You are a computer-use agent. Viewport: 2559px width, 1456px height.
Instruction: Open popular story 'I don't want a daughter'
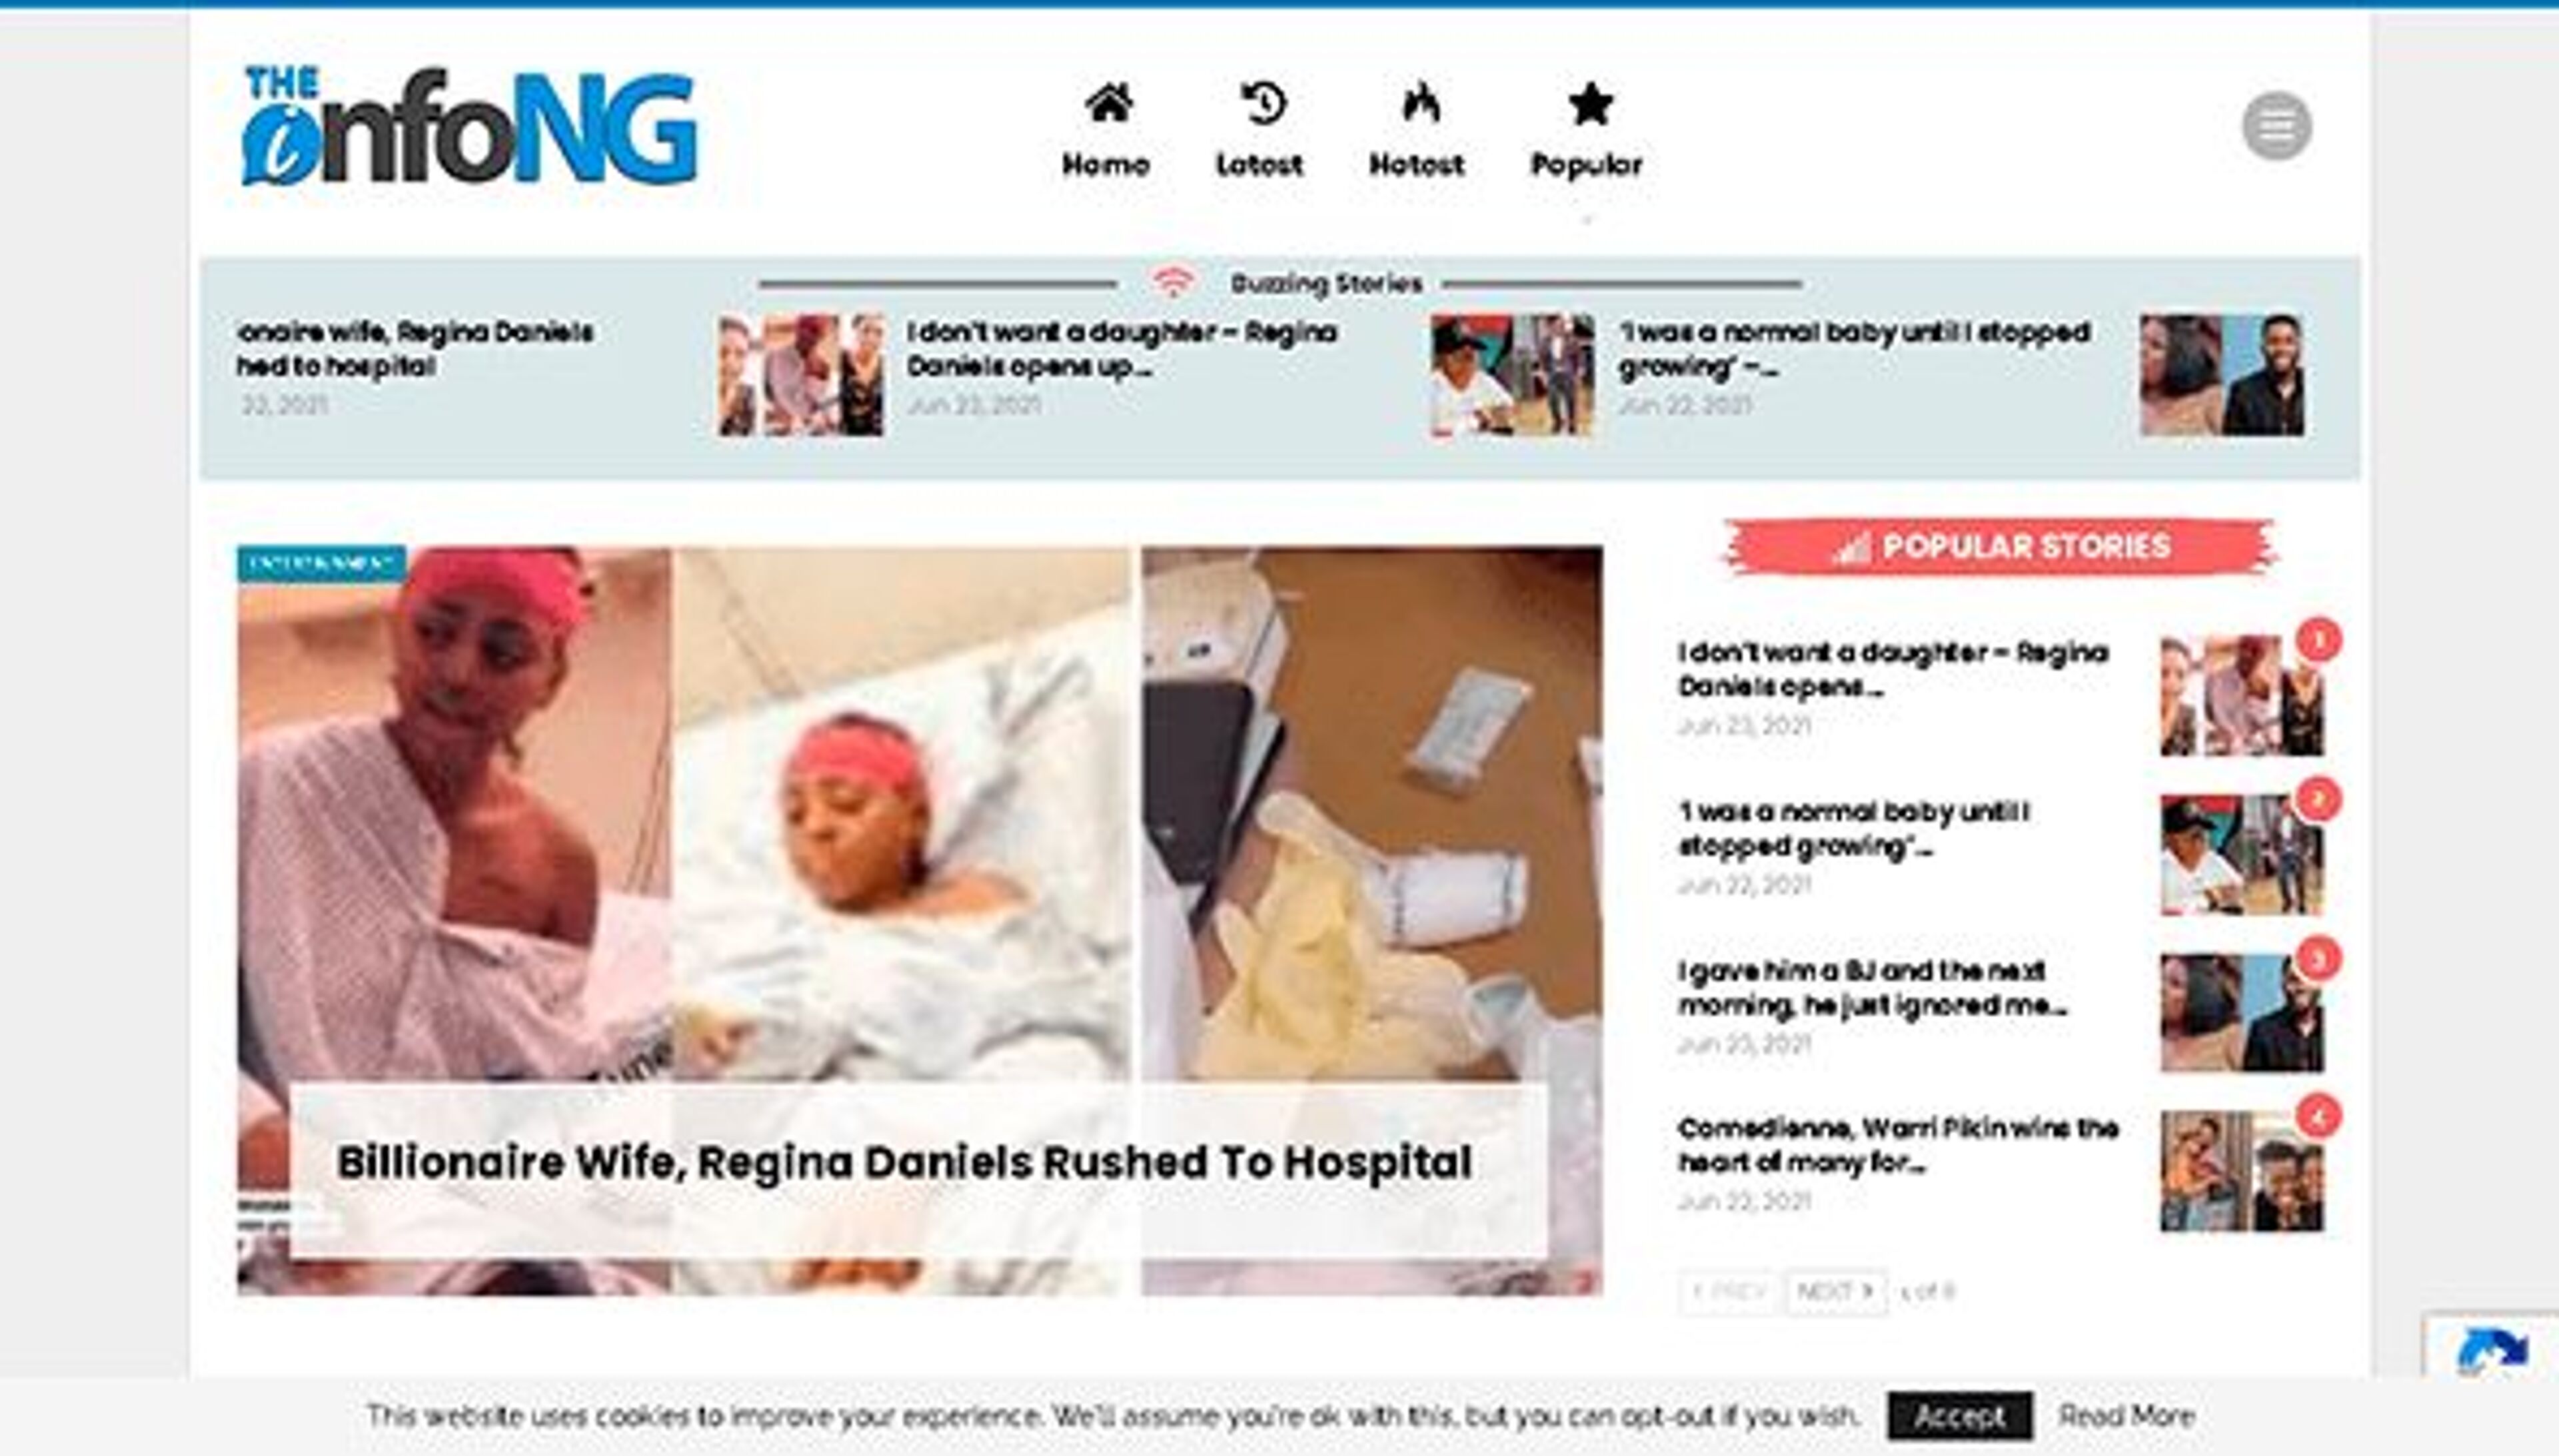click(x=1893, y=669)
